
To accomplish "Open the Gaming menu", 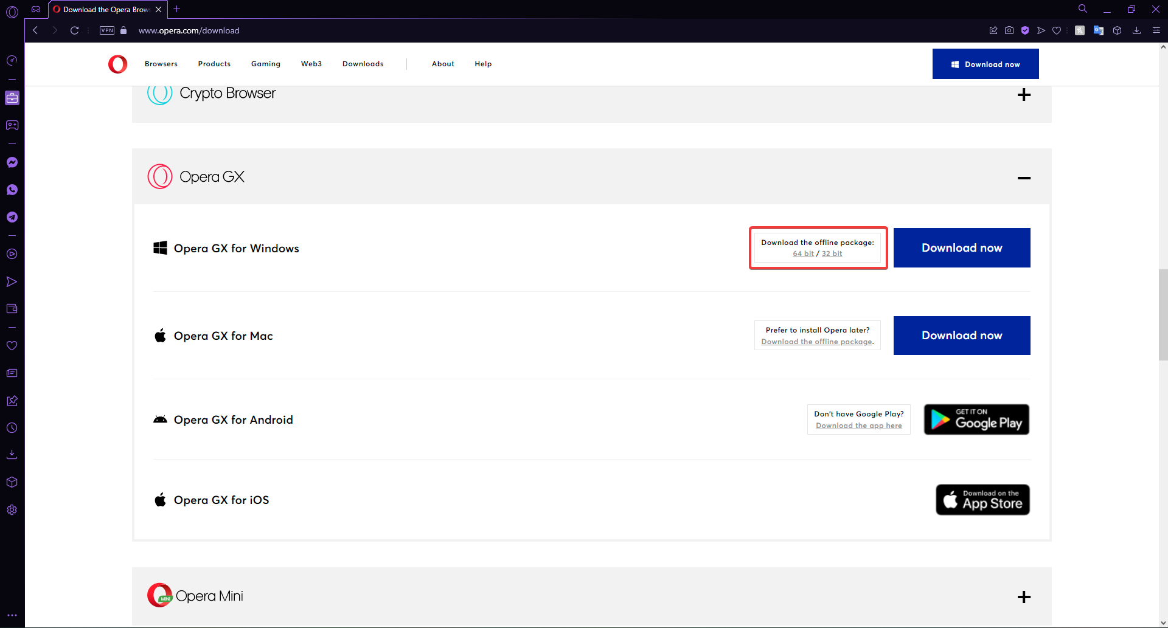I will click(266, 64).
